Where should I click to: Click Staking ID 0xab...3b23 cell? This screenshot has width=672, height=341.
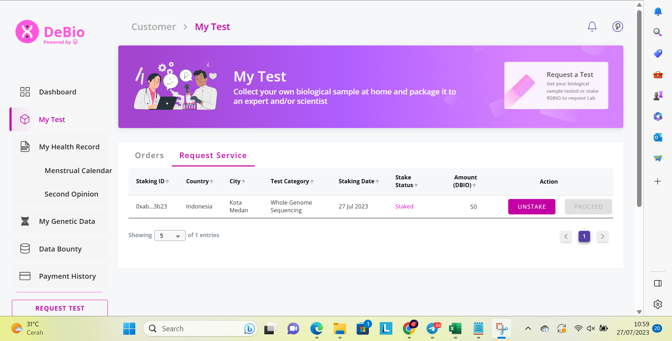click(x=152, y=206)
